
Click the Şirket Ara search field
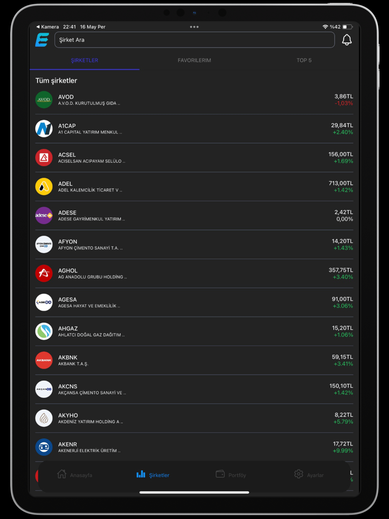(194, 40)
